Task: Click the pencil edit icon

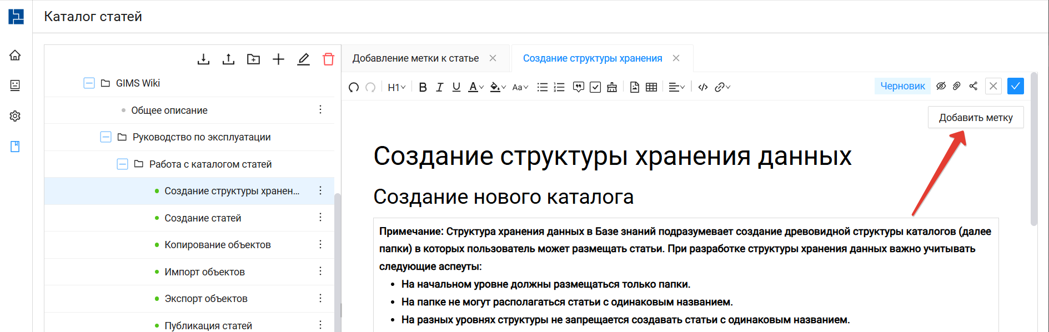Action: point(303,59)
